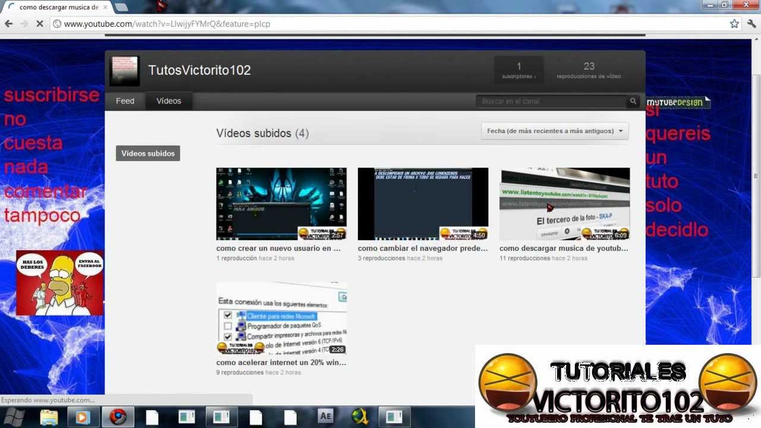Click the '23 reproducciones de vídeo' counter
Image resolution: width=761 pixels, height=428 pixels.
(x=589, y=70)
